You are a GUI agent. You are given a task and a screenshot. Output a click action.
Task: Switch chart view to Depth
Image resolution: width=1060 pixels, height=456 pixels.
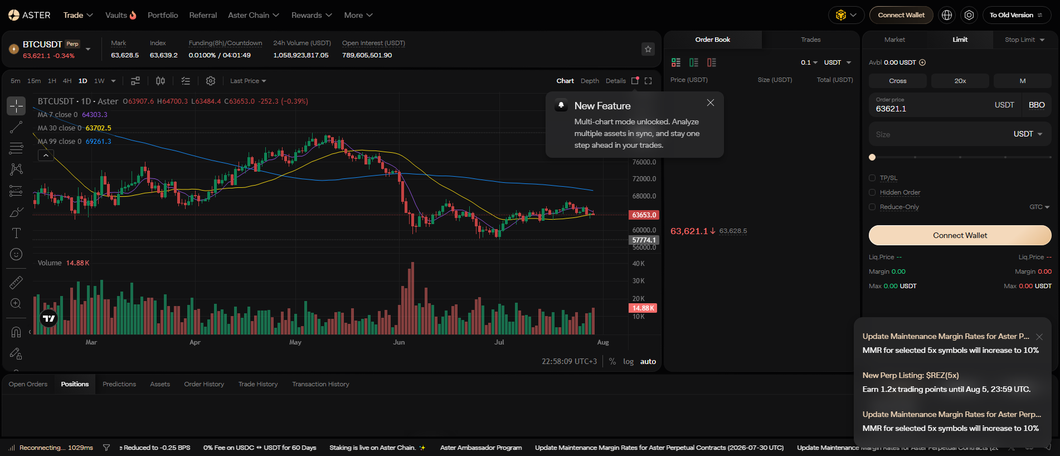click(x=590, y=81)
